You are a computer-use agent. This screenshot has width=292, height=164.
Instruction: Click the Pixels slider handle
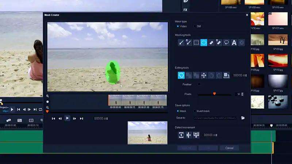214,94
